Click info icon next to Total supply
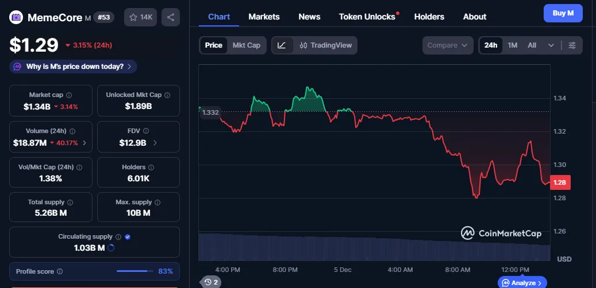The image size is (596, 288). (70, 203)
